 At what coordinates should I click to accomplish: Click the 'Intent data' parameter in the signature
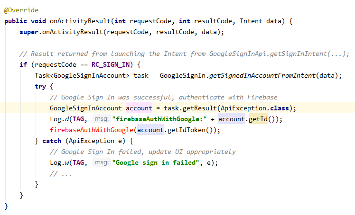pyautogui.click(x=261, y=21)
